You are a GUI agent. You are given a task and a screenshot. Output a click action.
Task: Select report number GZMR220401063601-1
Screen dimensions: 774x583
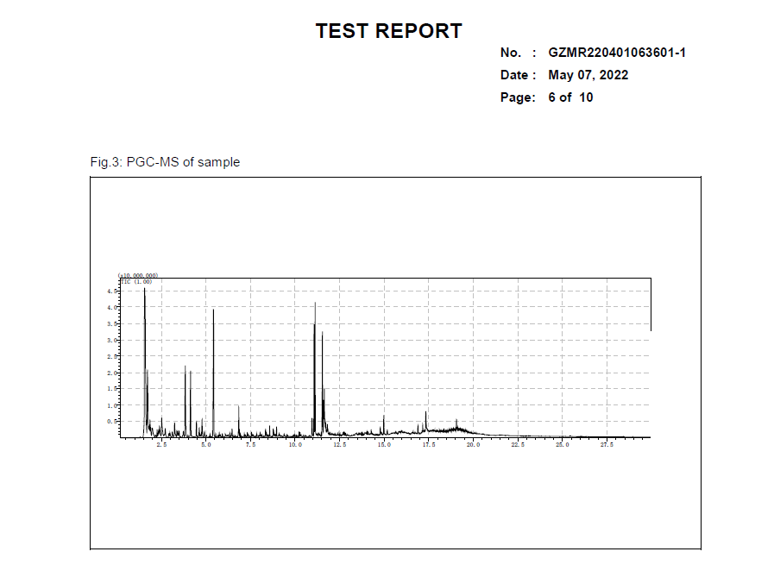point(617,53)
